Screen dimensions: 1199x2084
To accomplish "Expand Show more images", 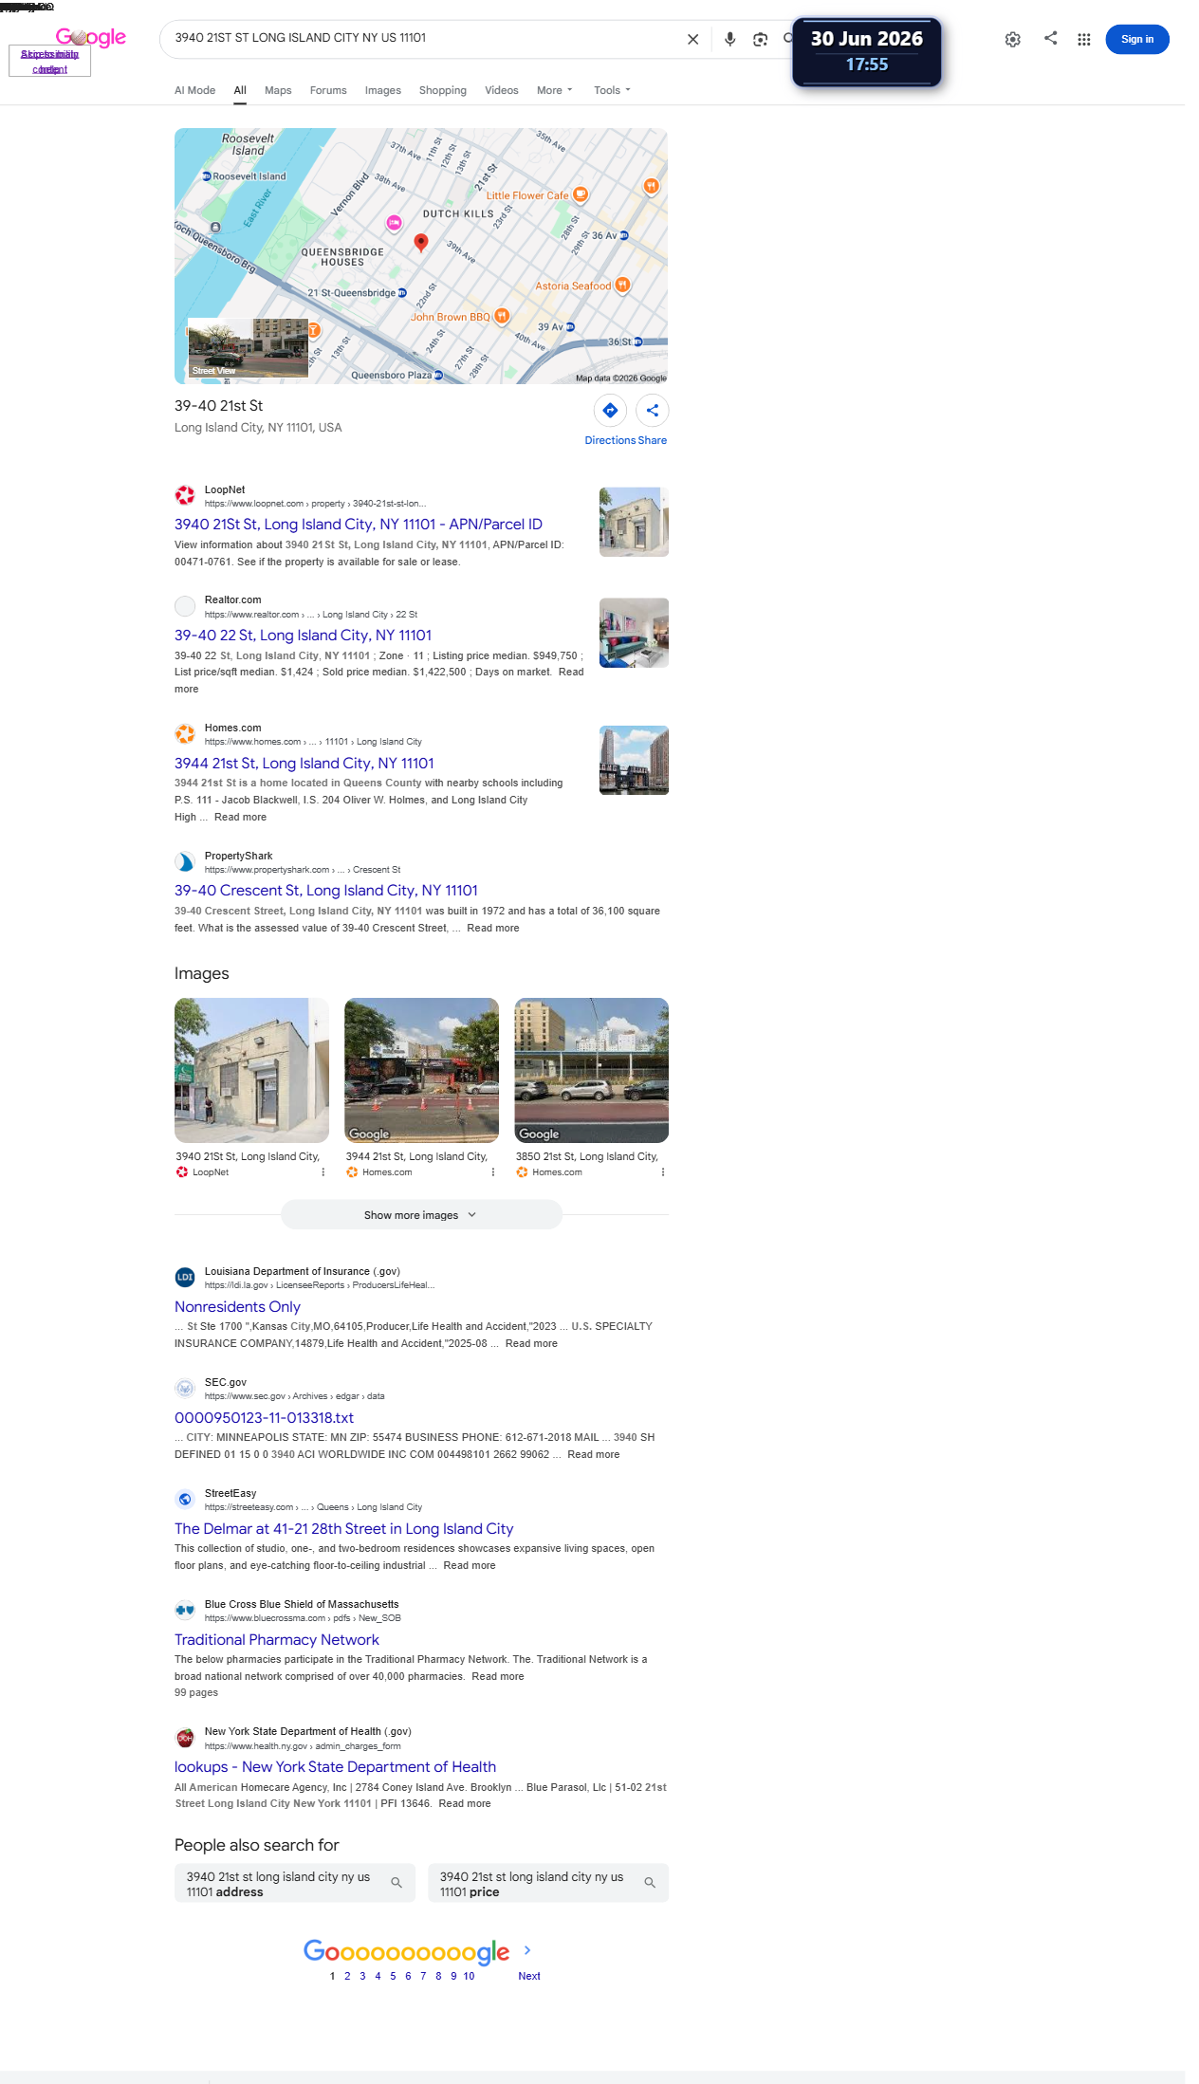I will click(421, 1215).
